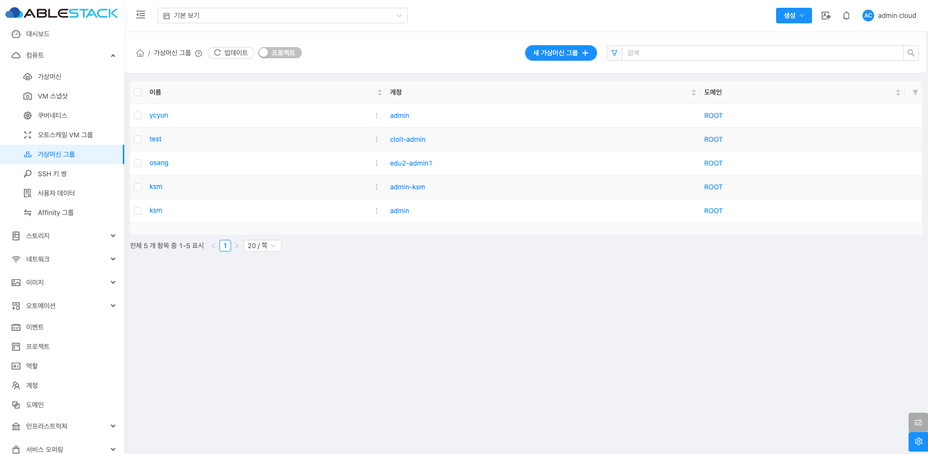Open the edu2-admin1 account link
This screenshot has width=928, height=454.
411,163
